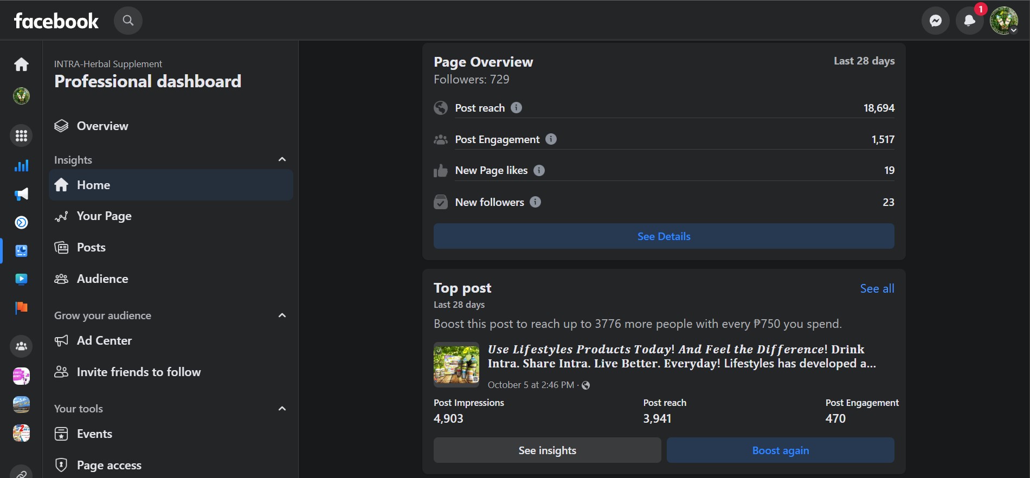Click the globe icon beside Post reach

click(x=441, y=108)
